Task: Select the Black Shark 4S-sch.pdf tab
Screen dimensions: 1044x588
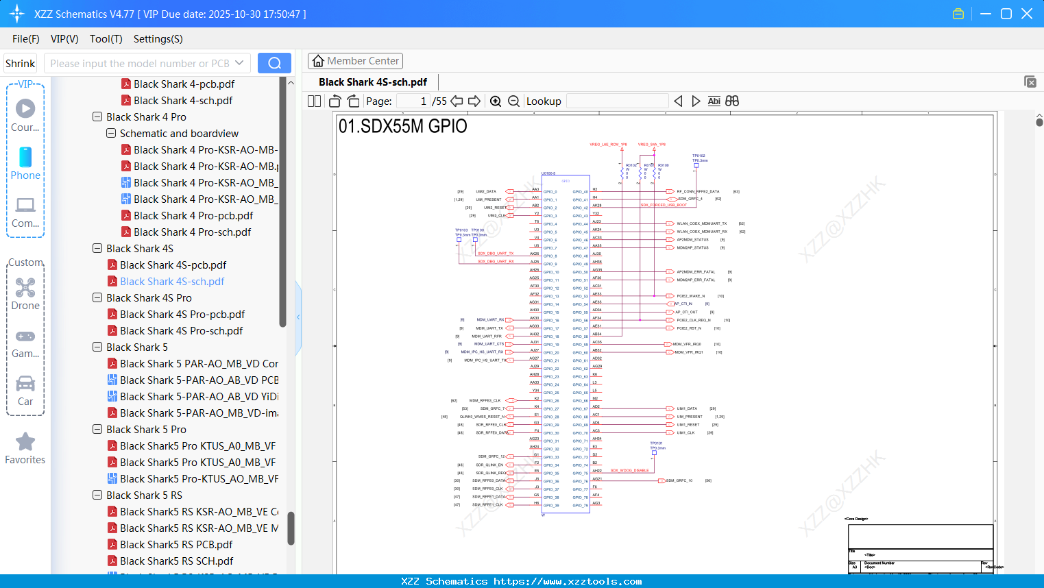Action: [x=373, y=82]
